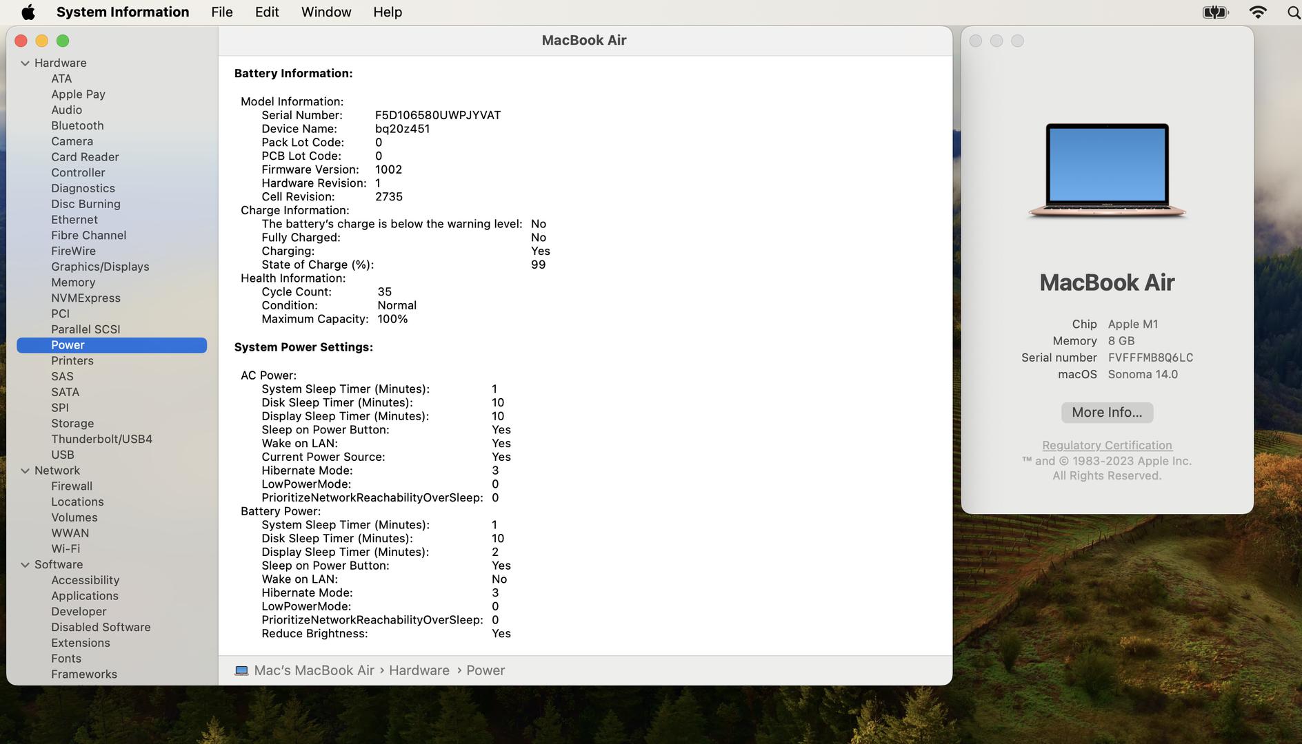Select Controller in the sidebar

click(78, 173)
